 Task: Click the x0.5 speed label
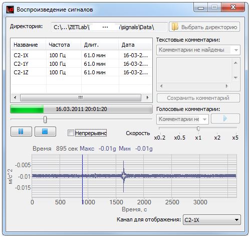[x=180, y=138]
